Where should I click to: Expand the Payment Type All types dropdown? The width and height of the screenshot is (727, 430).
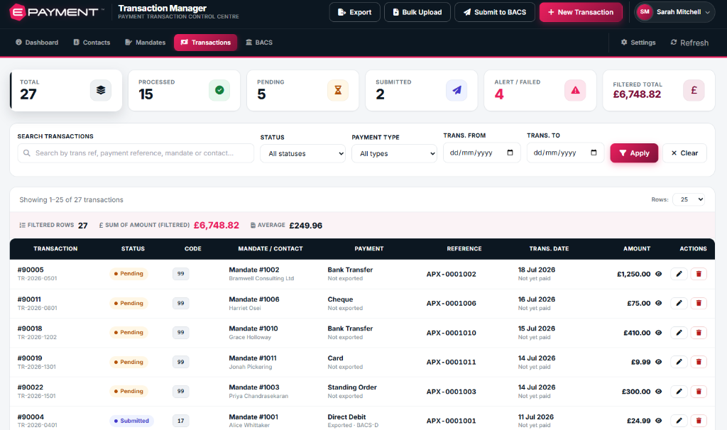[394, 153]
